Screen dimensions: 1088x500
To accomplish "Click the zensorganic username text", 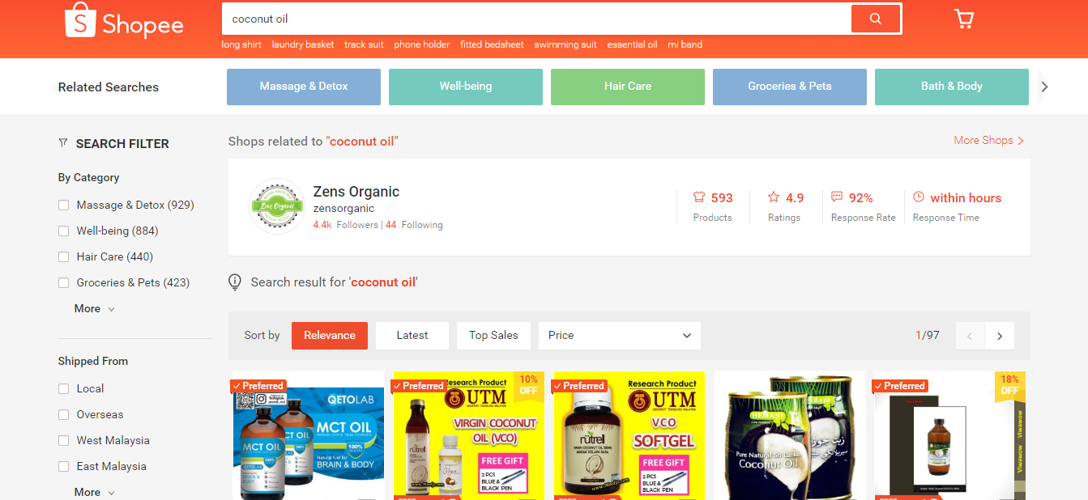I will tap(343, 209).
